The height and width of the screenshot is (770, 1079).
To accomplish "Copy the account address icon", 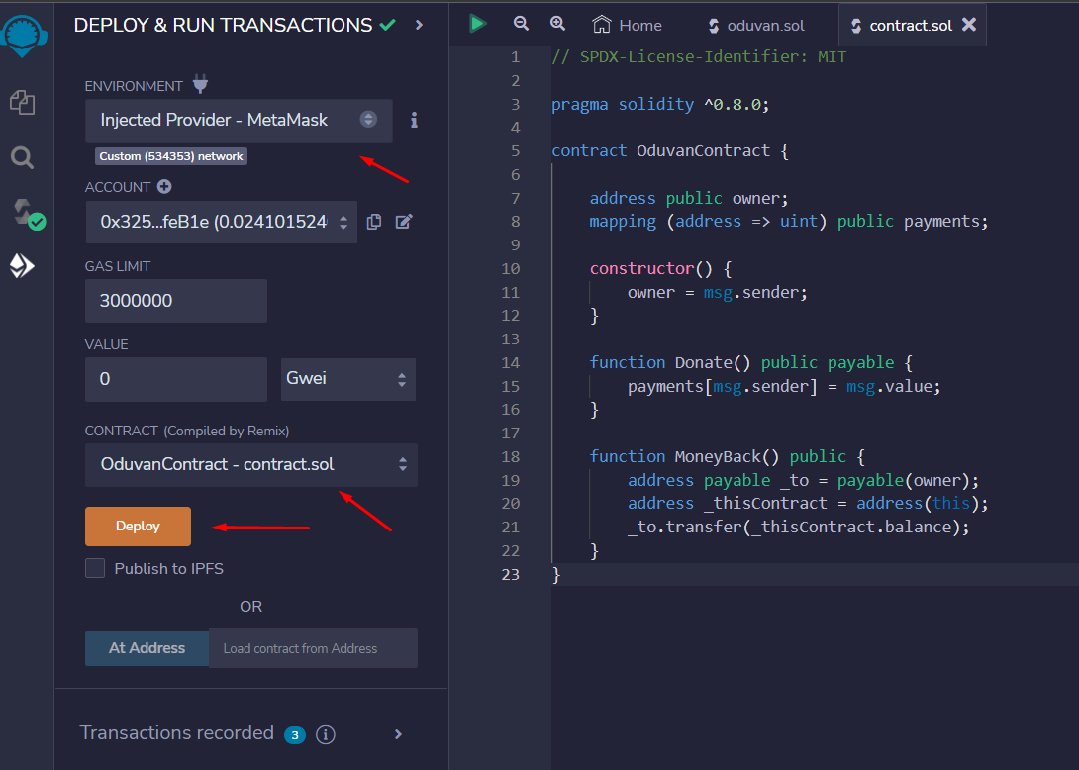I will [374, 222].
